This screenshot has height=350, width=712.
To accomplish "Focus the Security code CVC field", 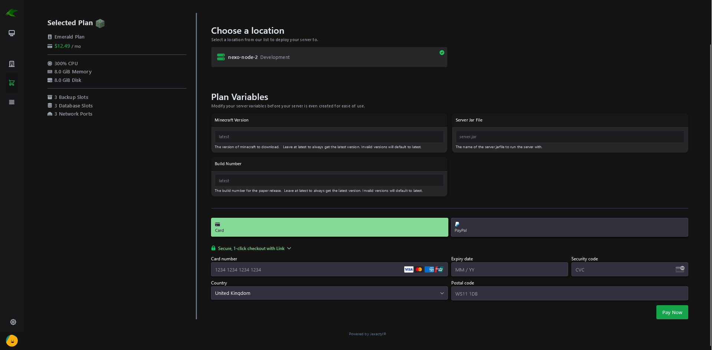I will coord(630,269).
